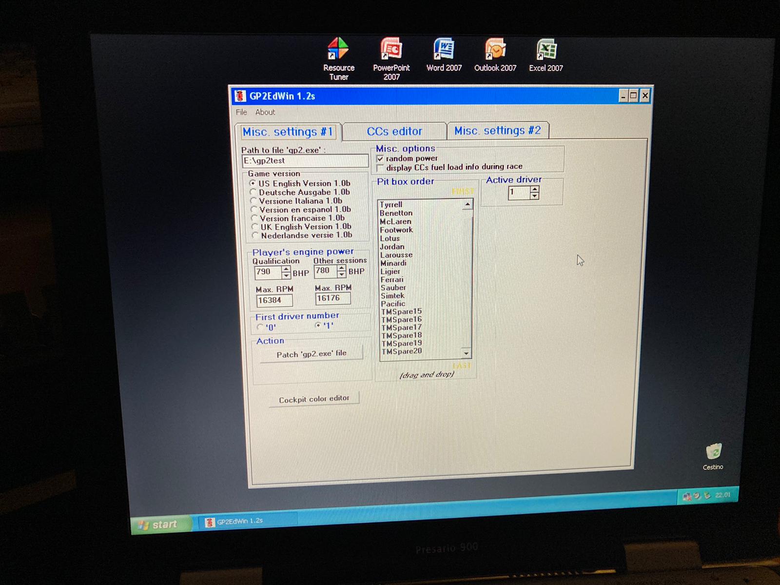Enable display CCs fuel load info
Image resolution: width=780 pixels, height=585 pixels.
point(380,168)
